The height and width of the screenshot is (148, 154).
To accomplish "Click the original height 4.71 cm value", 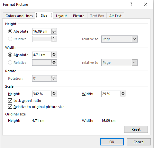I will [x=38, y=121].
